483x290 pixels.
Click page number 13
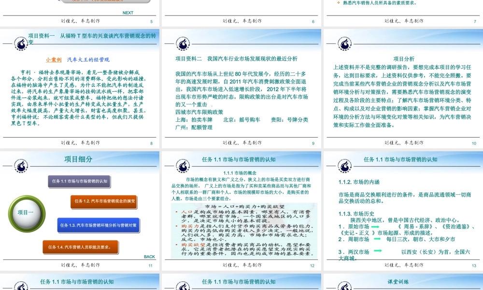(x=474, y=266)
